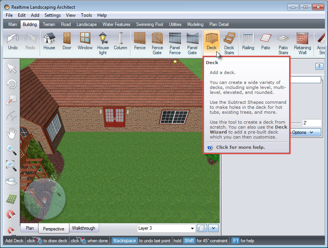This screenshot has width=328, height=248.
Task: Switch to the Water Features tab
Action: tap(116, 24)
